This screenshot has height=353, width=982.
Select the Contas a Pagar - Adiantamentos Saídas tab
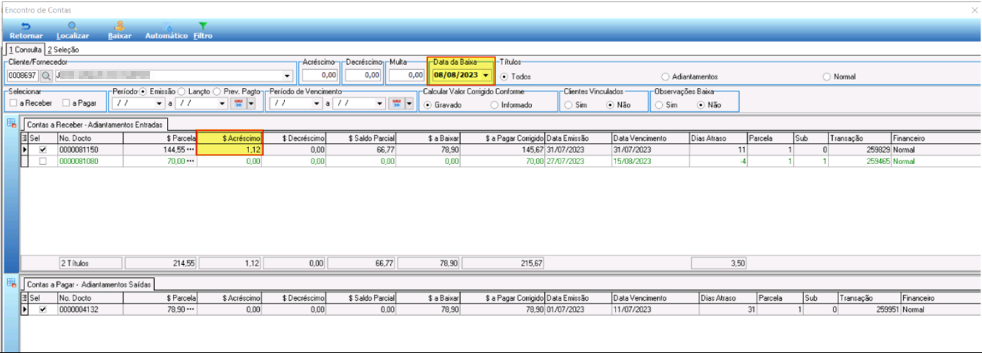click(x=90, y=283)
